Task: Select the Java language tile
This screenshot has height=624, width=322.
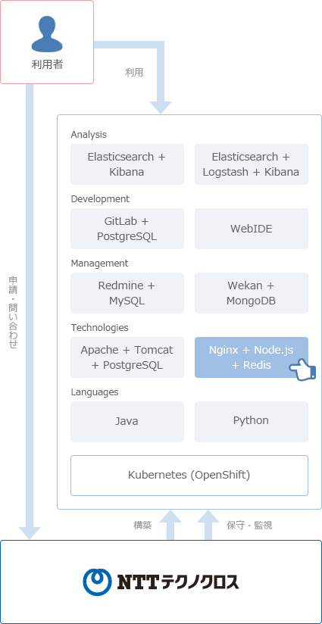Action: pyautogui.click(x=127, y=422)
